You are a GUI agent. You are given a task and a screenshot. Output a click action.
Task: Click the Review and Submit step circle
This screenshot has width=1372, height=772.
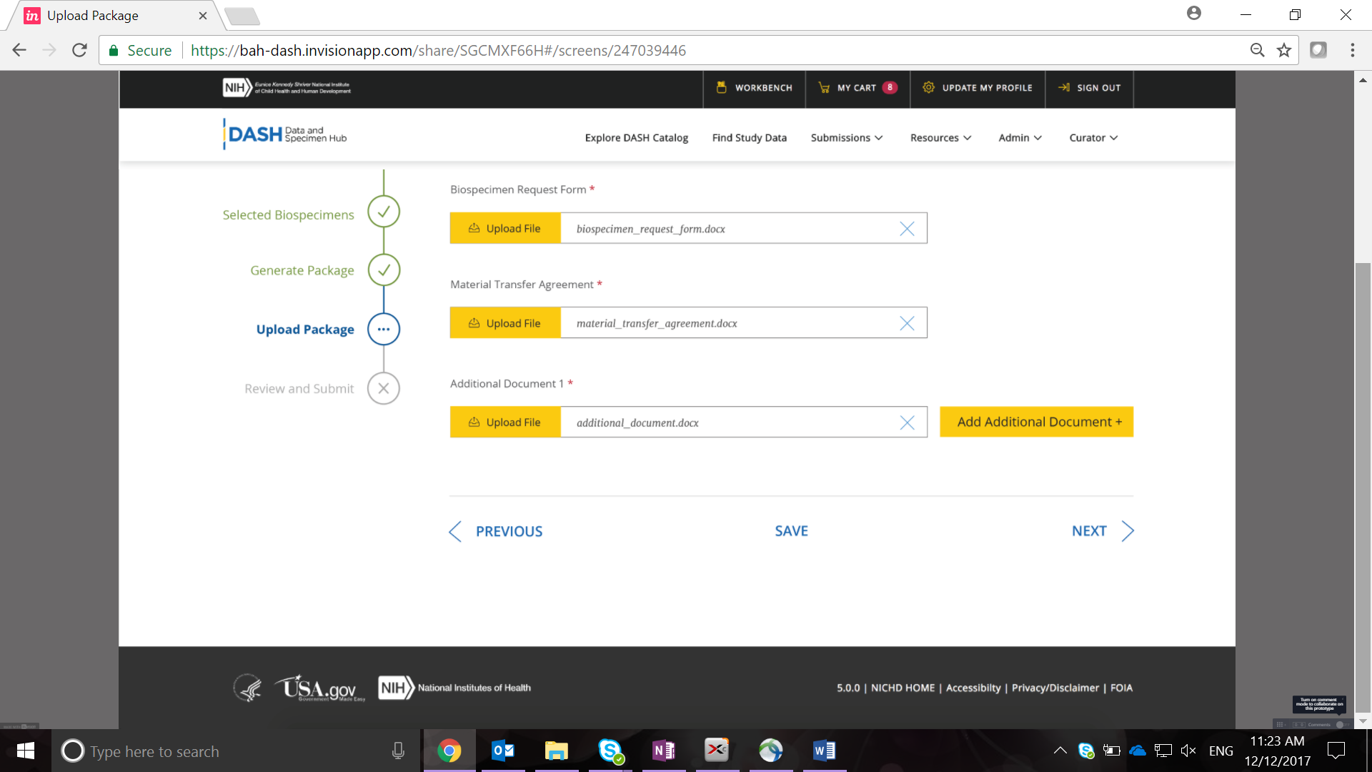pyautogui.click(x=384, y=388)
